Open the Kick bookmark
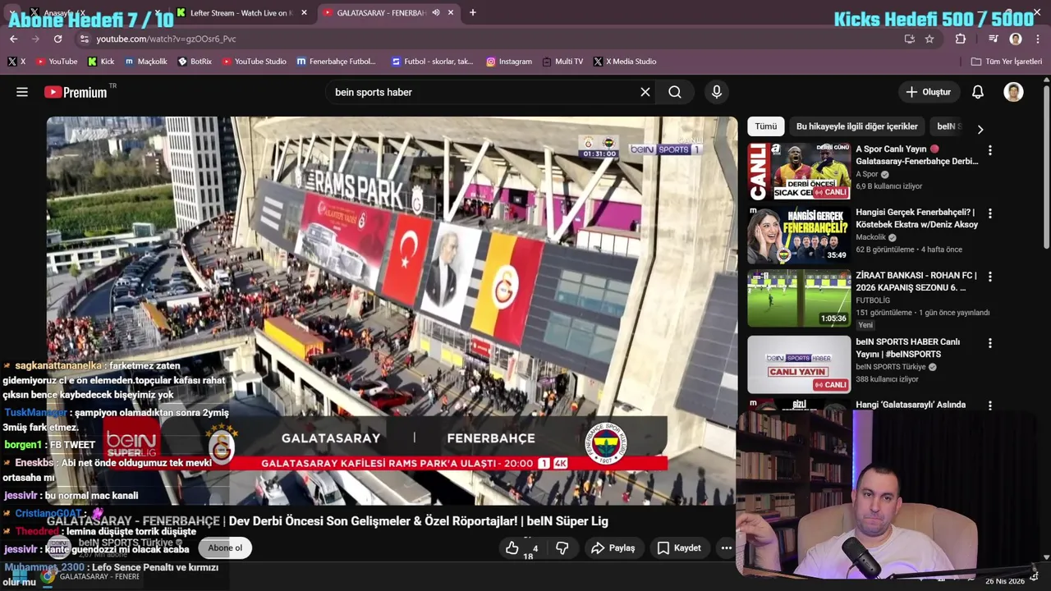The width and height of the screenshot is (1051, 591). tap(101, 62)
